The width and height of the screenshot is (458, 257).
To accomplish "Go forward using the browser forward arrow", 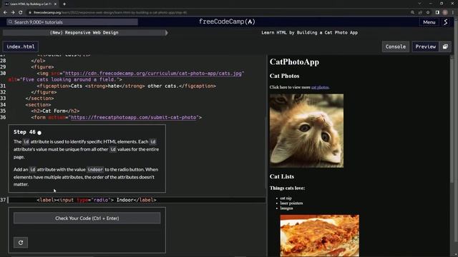I will point(13,13).
